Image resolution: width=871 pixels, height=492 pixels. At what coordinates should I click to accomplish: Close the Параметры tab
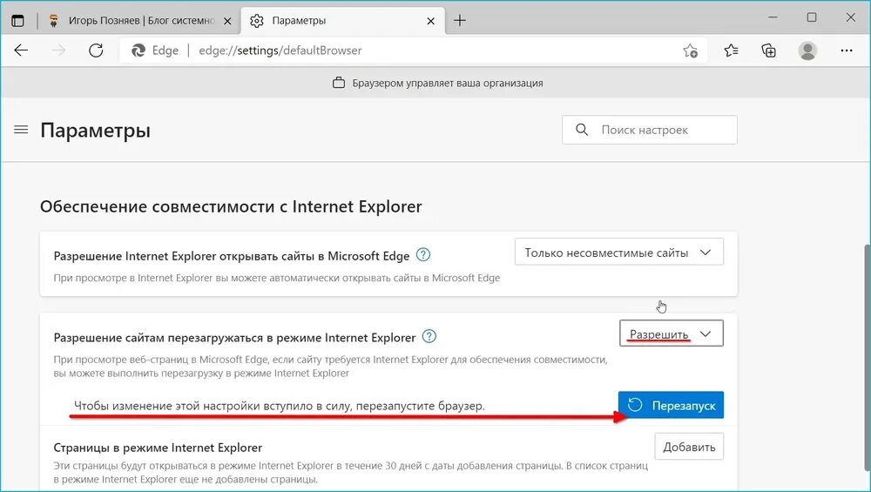coord(430,21)
